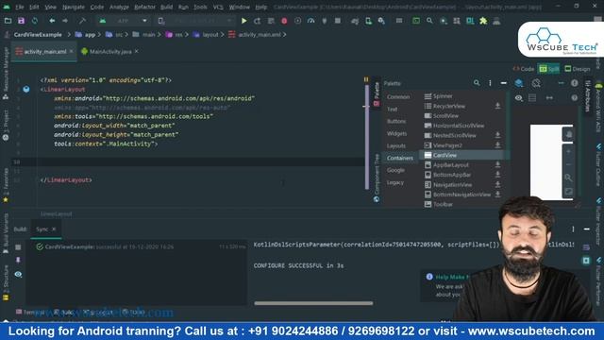The width and height of the screenshot is (604, 340).
Task: Click the CardViewExample breadcrumb
Action: (x=38, y=35)
